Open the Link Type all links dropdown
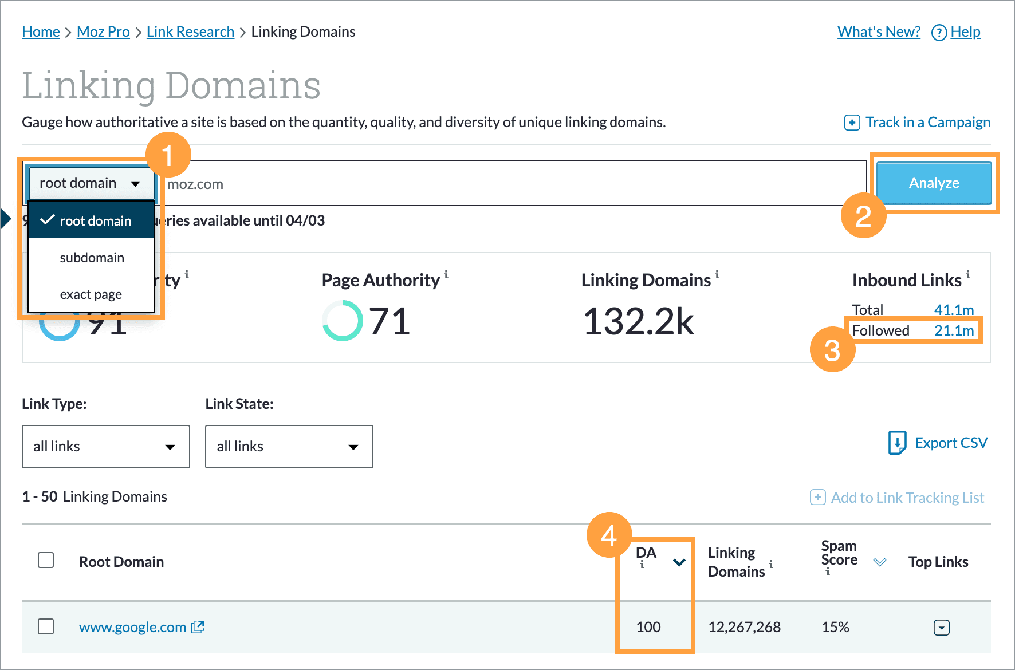The height and width of the screenshot is (670, 1015). click(x=105, y=447)
